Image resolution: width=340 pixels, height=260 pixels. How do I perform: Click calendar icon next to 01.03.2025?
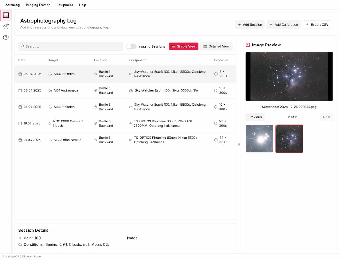point(20,140)
